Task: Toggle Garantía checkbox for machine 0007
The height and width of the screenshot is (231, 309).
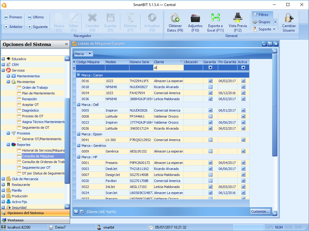Action: click(x=210, y=175)
